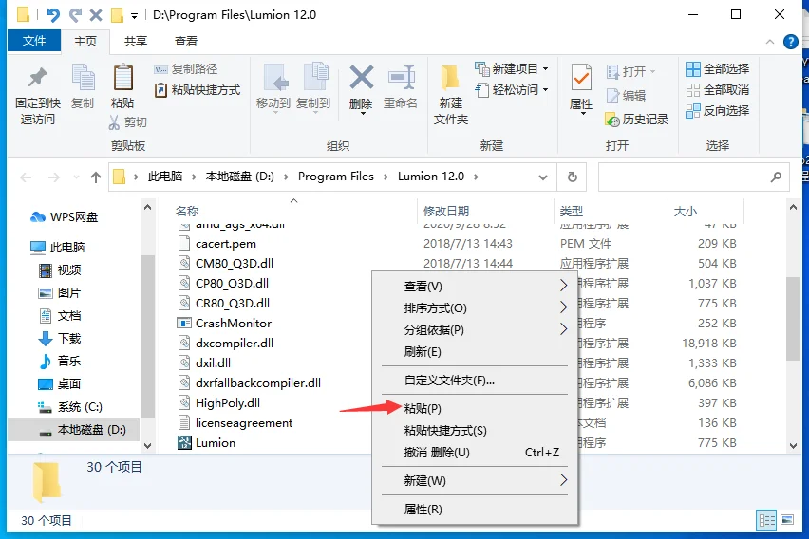809x539 pixels.
Task: Click the This PC breadcrumb
Action: point(165,177)
